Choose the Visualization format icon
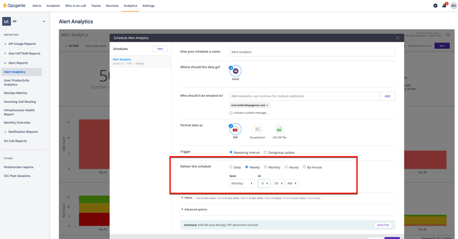Viewport: 458px width, 239px height. (x=257, y=129)
